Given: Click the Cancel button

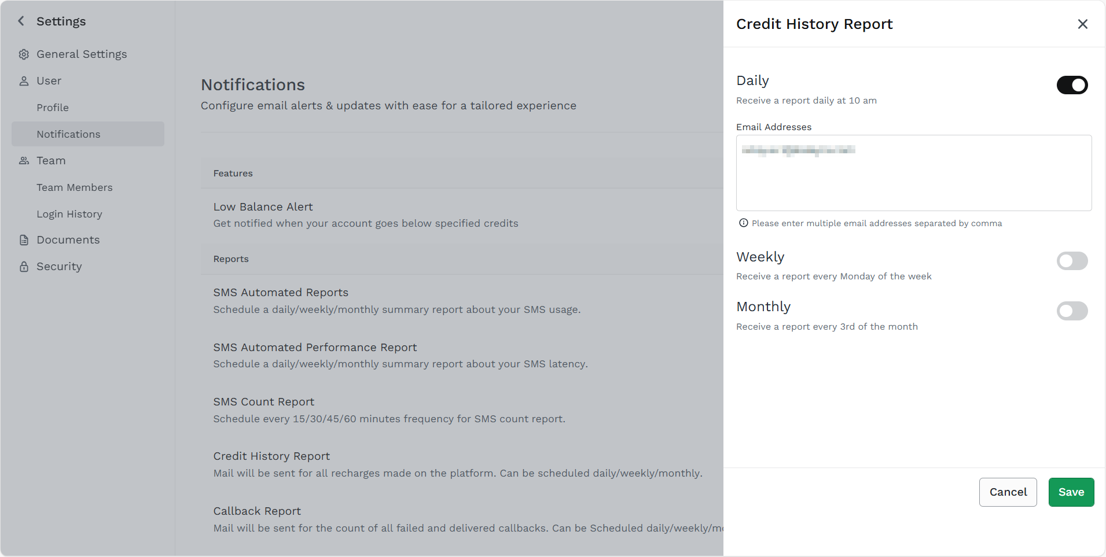Looking at the screenshot, I should pyautogui.click(x=1008, y=492).
